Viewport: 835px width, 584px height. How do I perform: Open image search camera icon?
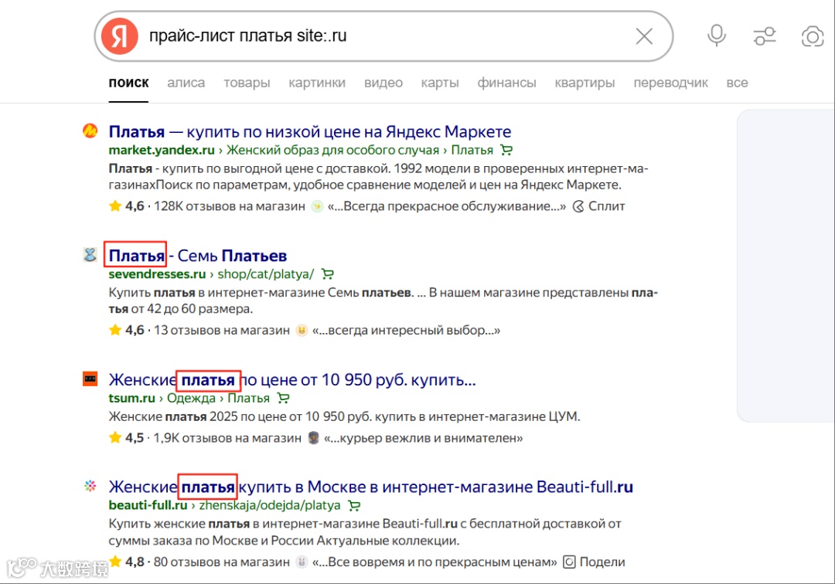[812, 36]
